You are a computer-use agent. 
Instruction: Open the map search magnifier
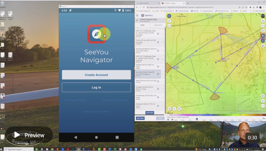[x=169, y=21]
